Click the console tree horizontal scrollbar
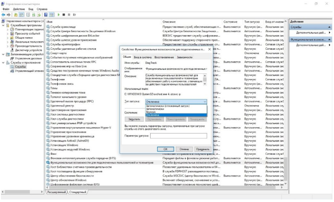 tap(23, 192)
